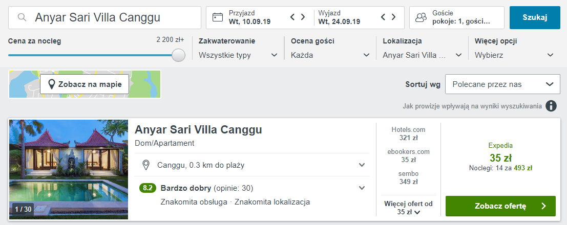Open the Ocena gości rating dropdown

[x=330, y=55]
